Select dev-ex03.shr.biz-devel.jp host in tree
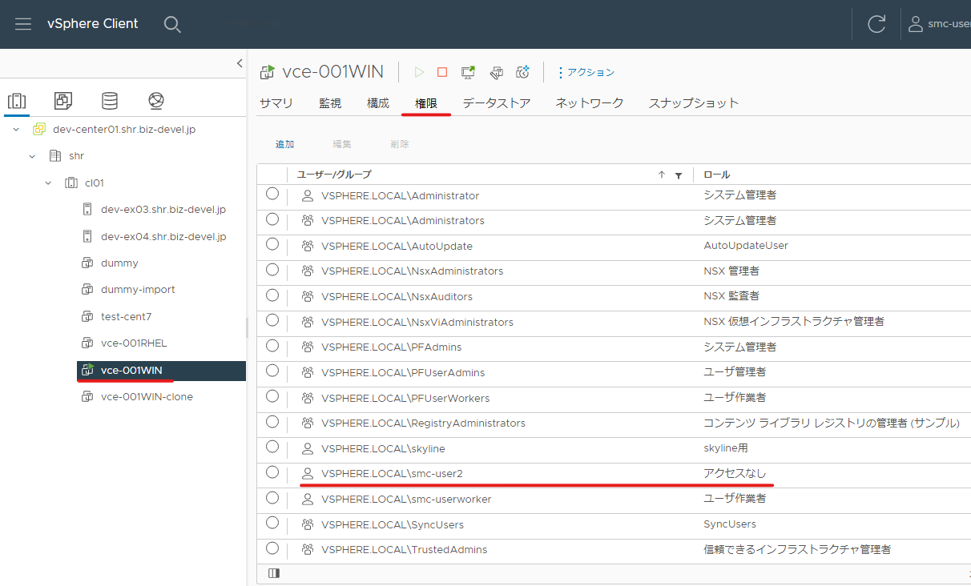971x586 pixels. (x=163, y=210)
